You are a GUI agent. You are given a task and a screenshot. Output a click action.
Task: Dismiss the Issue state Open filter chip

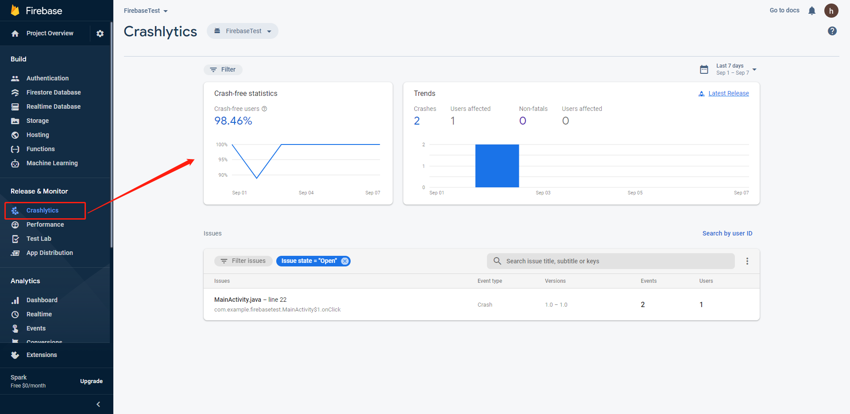345,261
